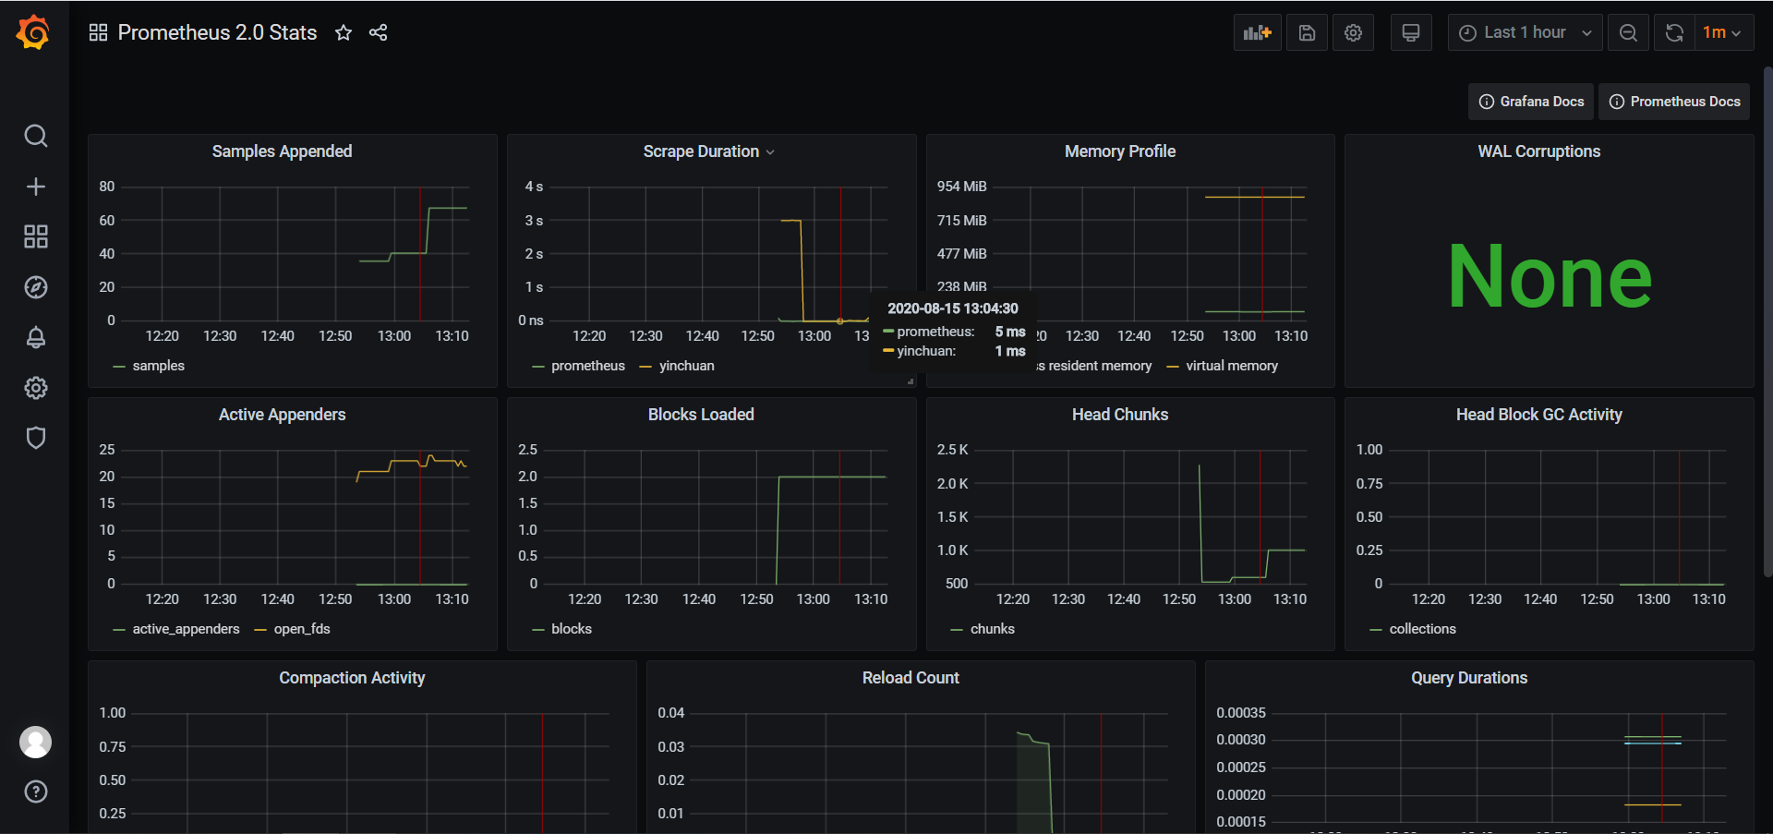Toggle the blocks legend series
This screenshot has height=834, width=1773.
coord(572,629)
